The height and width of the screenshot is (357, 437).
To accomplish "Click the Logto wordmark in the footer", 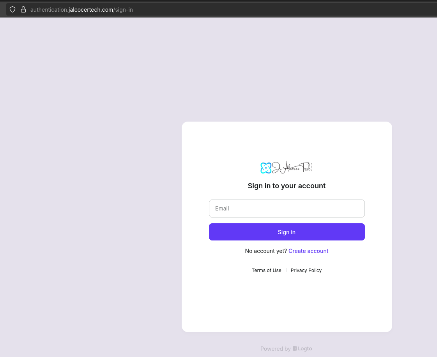I will point(305,348).
